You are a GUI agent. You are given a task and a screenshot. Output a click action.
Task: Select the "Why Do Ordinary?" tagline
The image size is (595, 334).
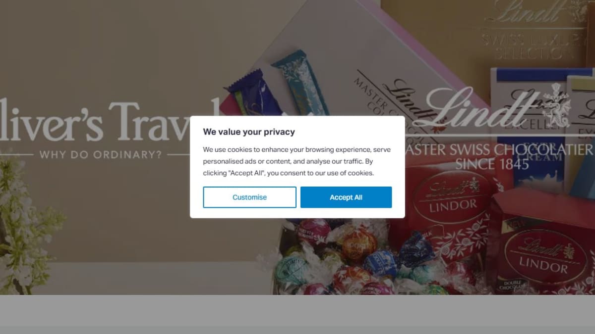click(101, 154)
